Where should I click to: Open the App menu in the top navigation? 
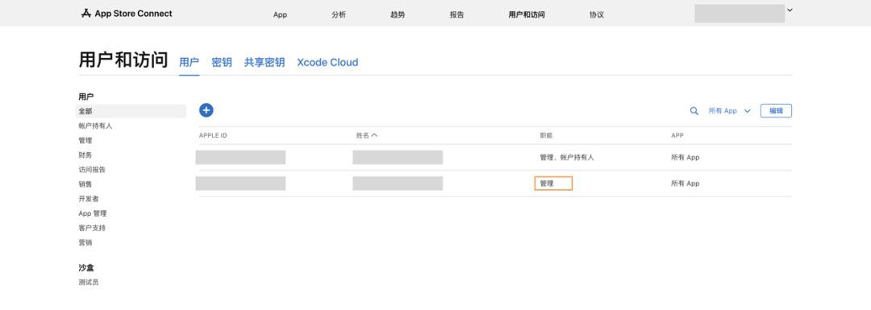280,15
